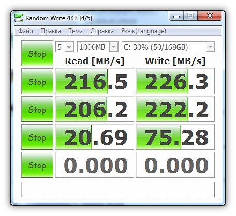Image resolution: width=236 pixels, height=216 pixels.
Task: Click the CrystalDiskMark app icon in title bar
Action: point(19,18)
